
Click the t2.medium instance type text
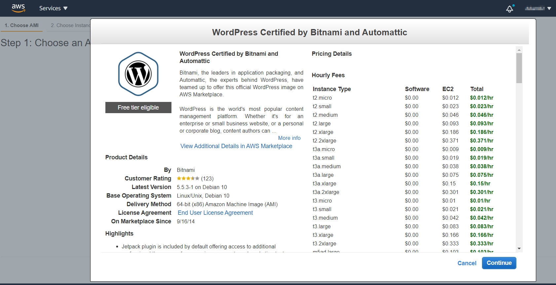pyautogui.click(x=325, y=115)
